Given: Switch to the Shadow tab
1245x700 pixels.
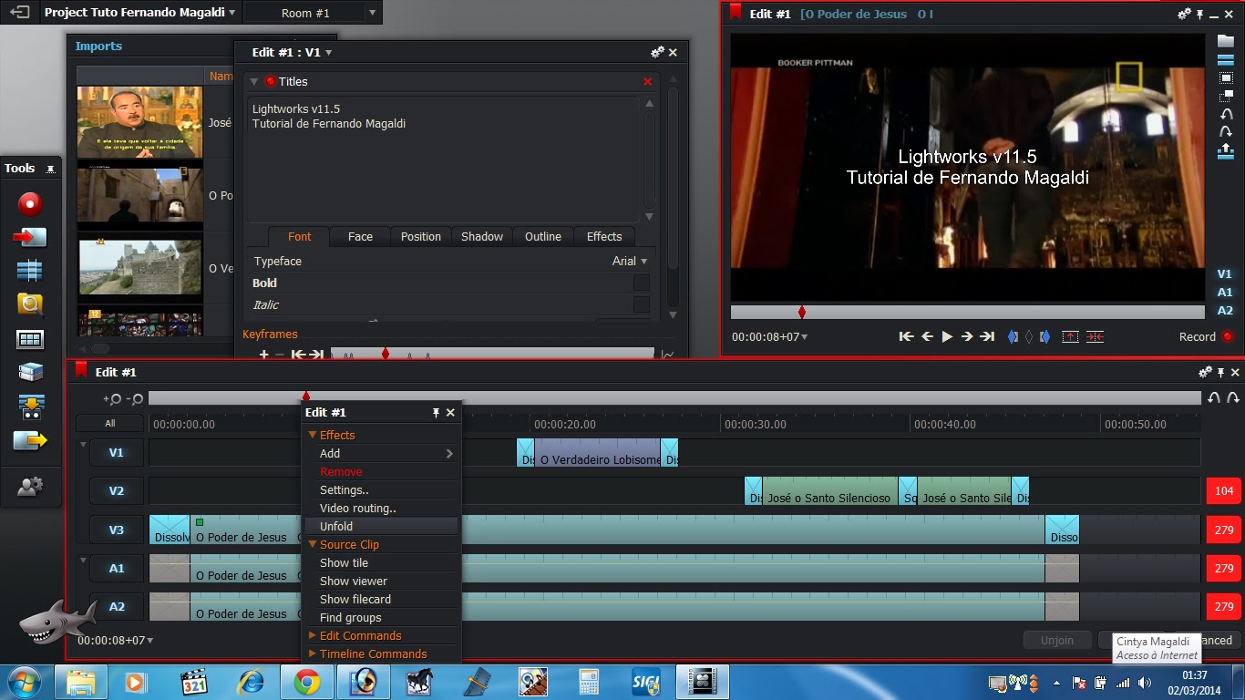Looking at the screenshot, I should 482,236.
